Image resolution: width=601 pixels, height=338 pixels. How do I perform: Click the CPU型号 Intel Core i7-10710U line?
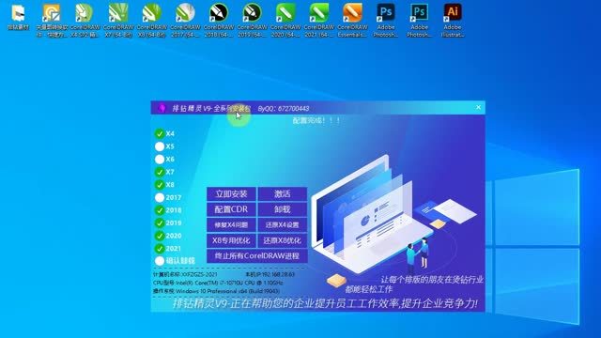218,283
